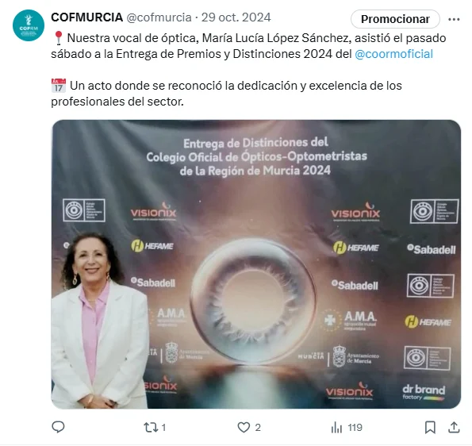Open the @coormoficial mention link
Screen dimensions: 472x446
tap(393, 54)
